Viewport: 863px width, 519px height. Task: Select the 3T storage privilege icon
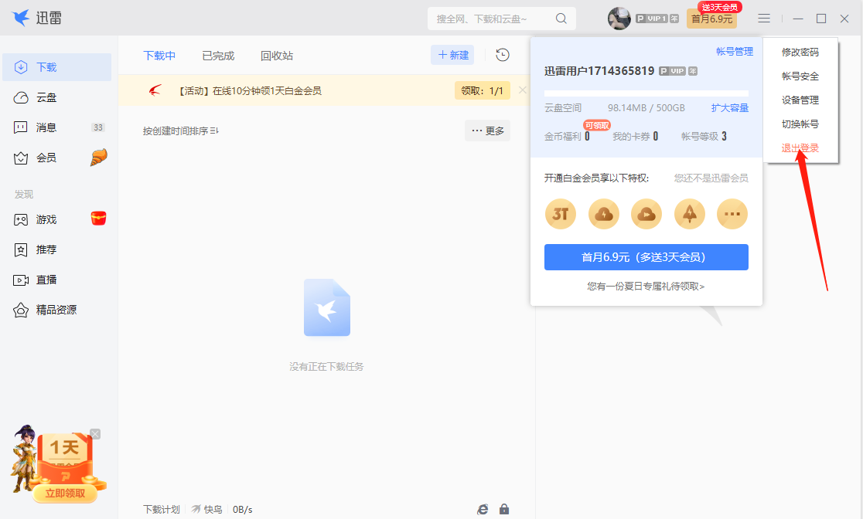[560, 213]
